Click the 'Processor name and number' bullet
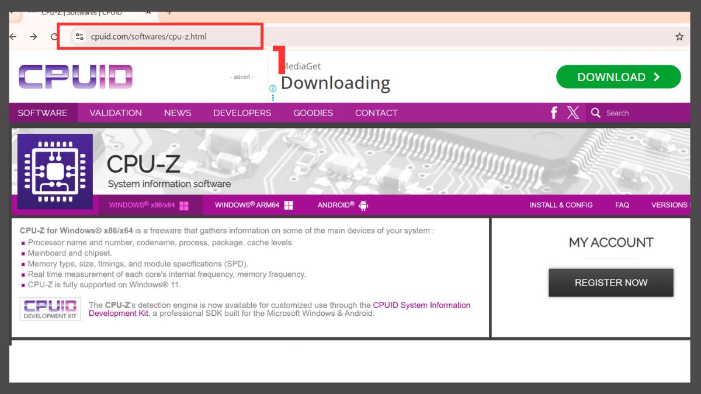The width and height of the screenshot is (701, 394). (x=161, y=243)
